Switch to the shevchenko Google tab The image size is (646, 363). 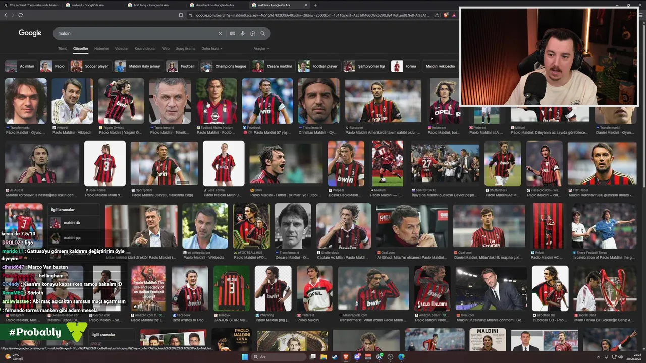coord(217,5)
